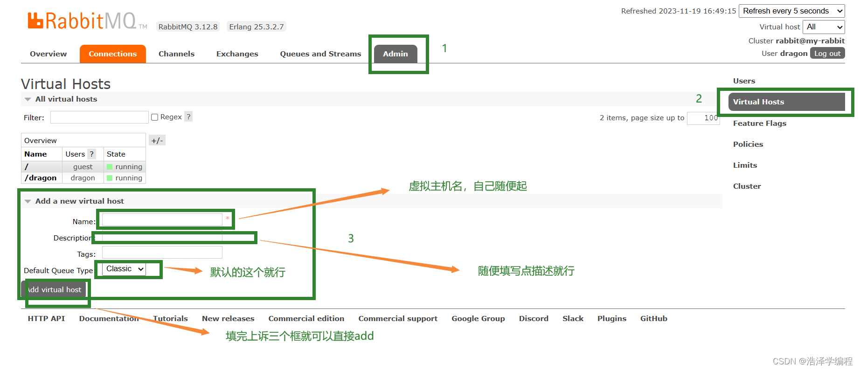860x370 pixels.
Task: Open the Slack footer link
Action: pyautogui.click(x=573, y=319)
